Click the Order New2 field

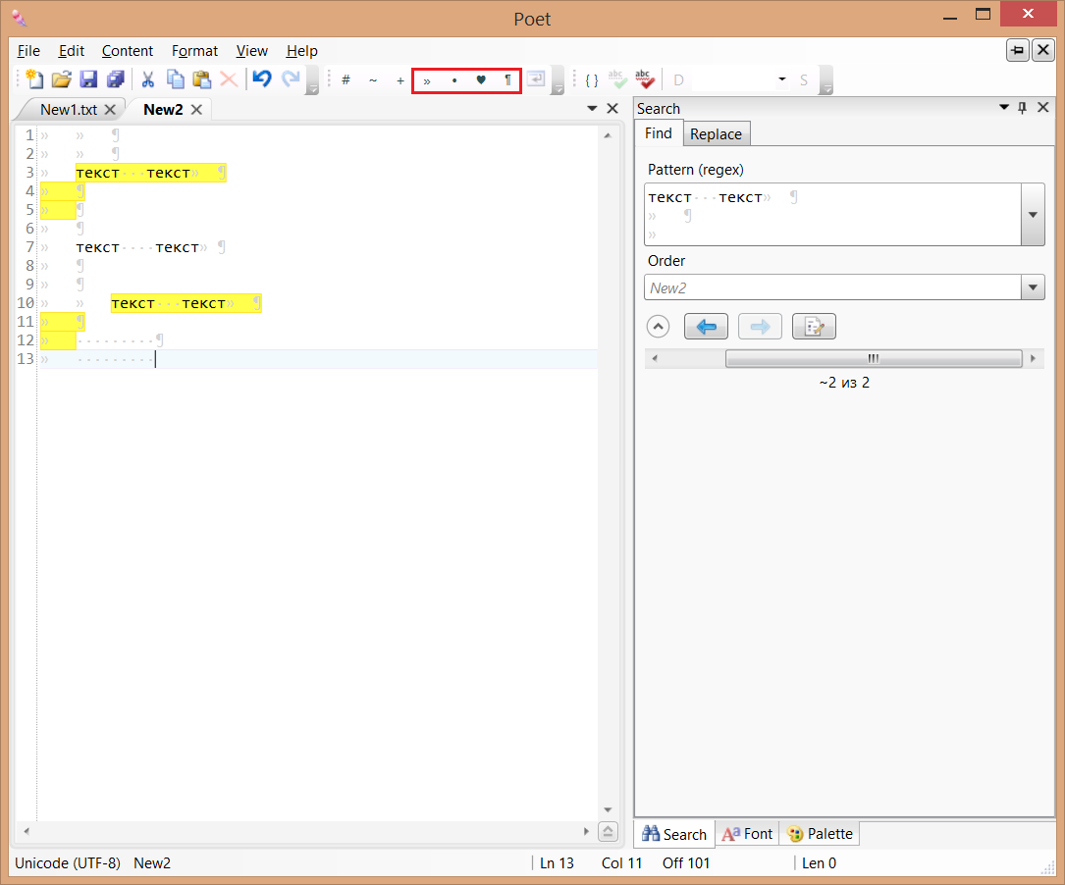(832, 287)
